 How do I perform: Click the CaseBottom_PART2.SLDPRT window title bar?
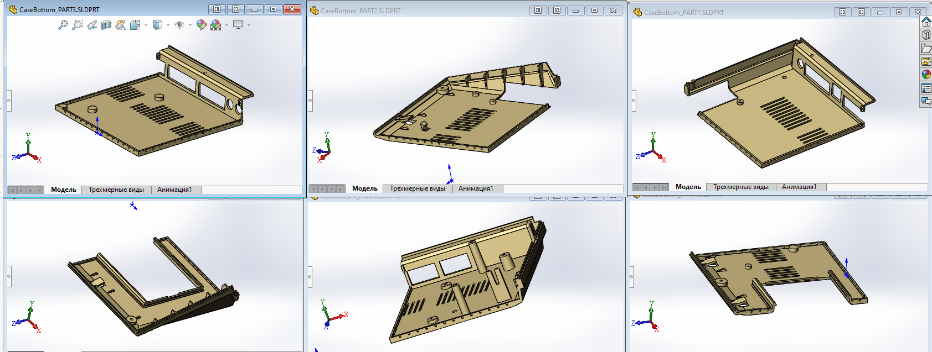(x=421, y=10)
